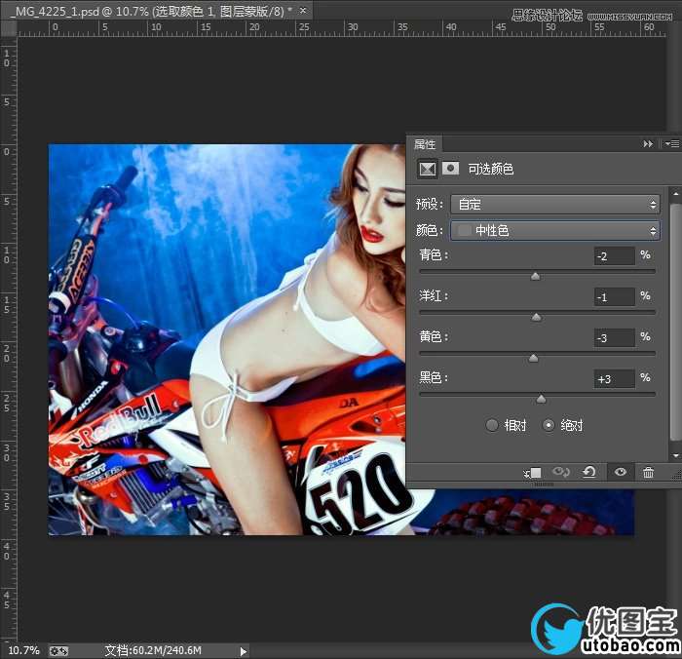Click the 黑色 black slider handle
The image size is (682, 659).
coord(541,399)
